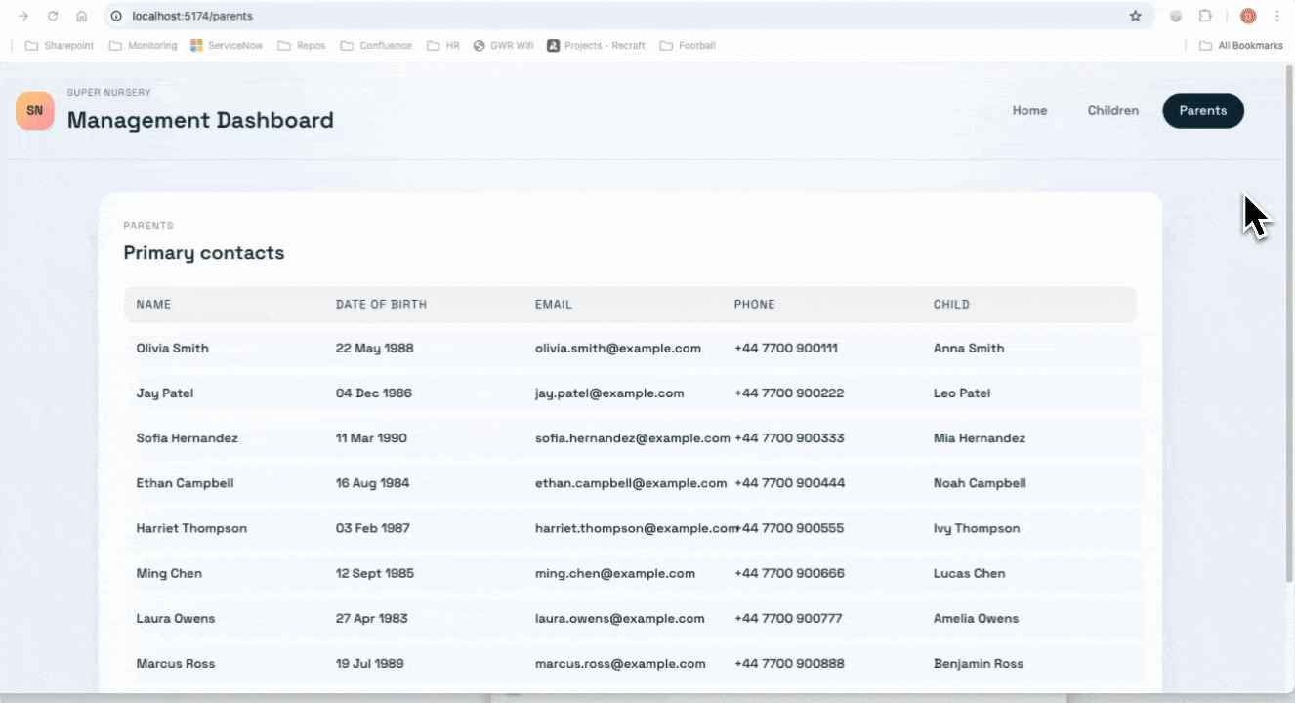
Task: Bookmark this page with the star icon
Action: [x=1134, y=16]
